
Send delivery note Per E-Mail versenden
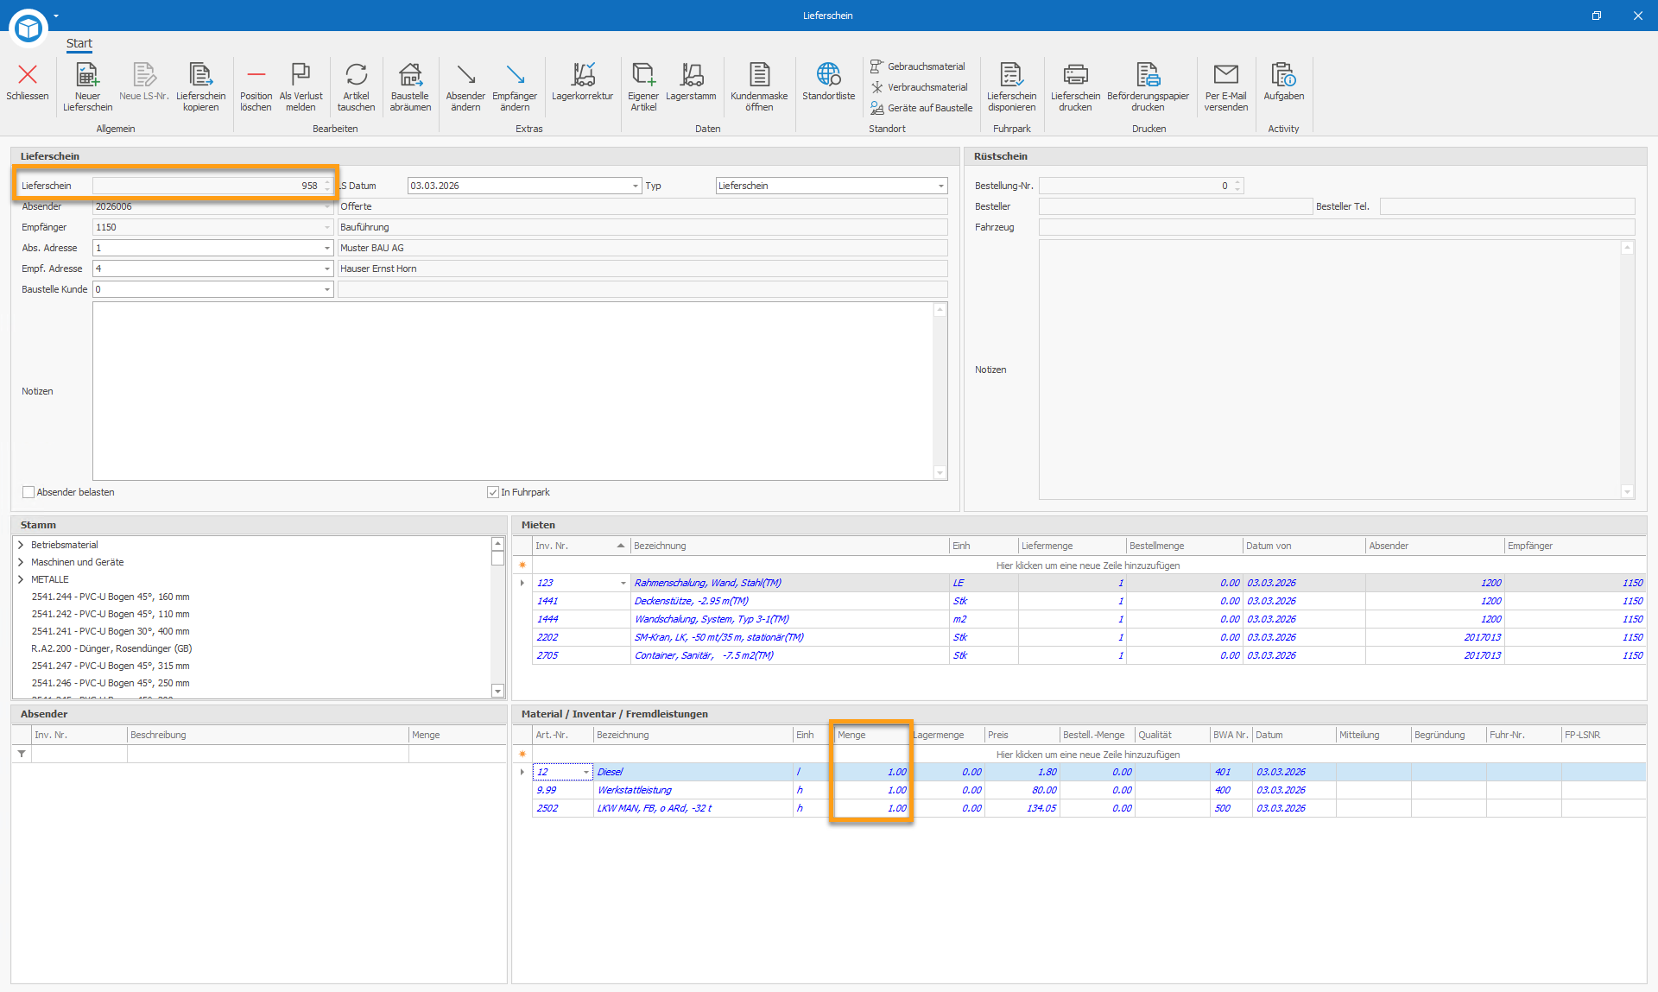pyautogui.click(x=1225, y=86)
